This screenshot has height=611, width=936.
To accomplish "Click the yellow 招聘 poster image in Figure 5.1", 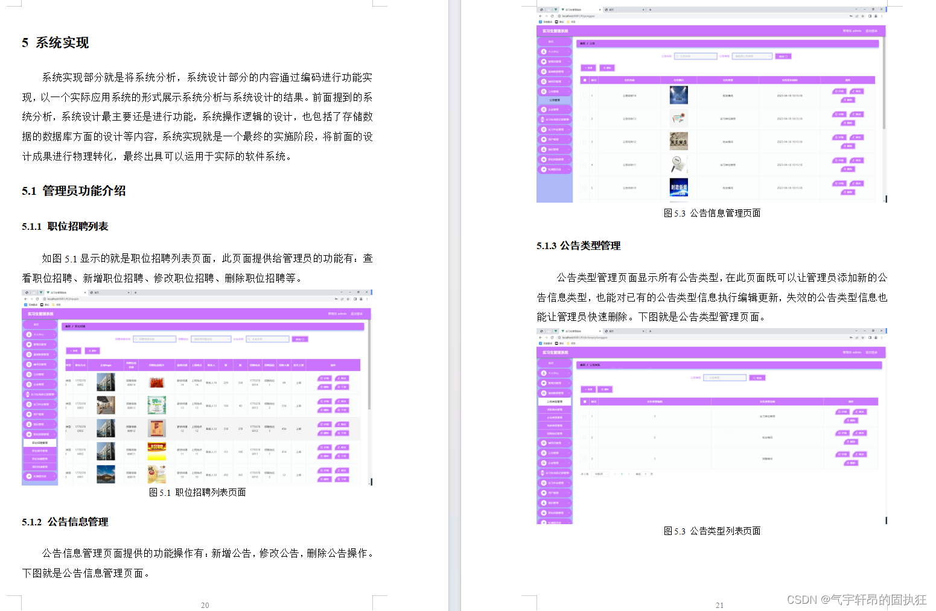I will click(x=156, y=451).
